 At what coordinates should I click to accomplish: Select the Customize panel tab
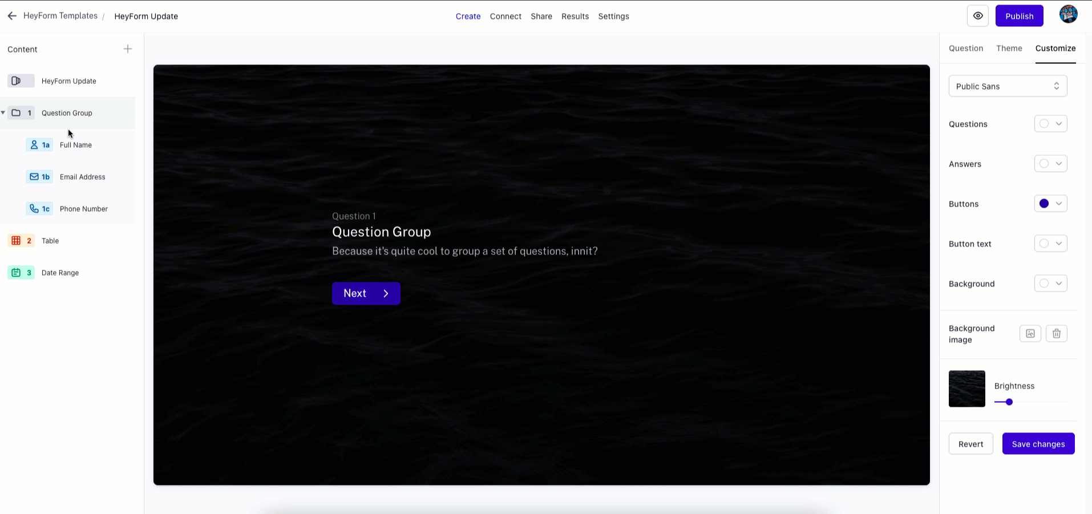tap(1055, 48)
